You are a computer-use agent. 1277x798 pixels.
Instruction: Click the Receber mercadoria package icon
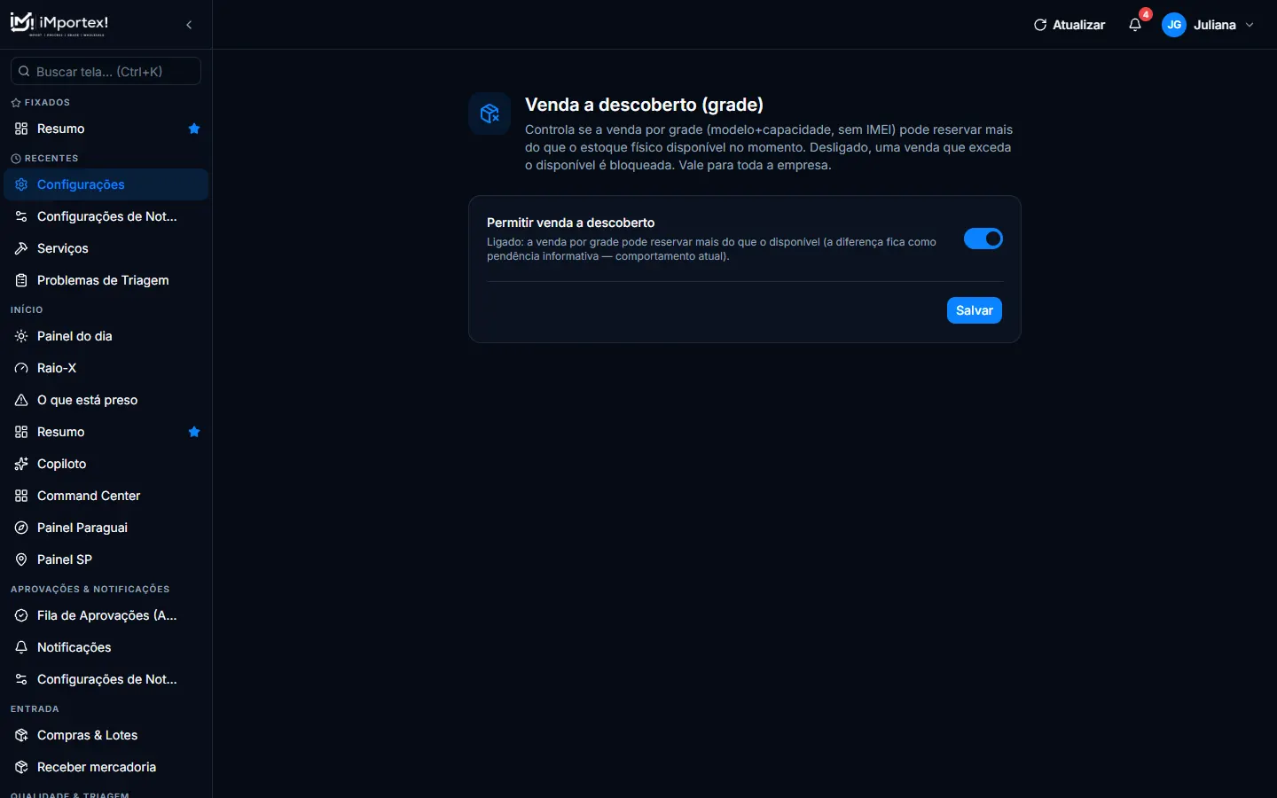[21, 767]
